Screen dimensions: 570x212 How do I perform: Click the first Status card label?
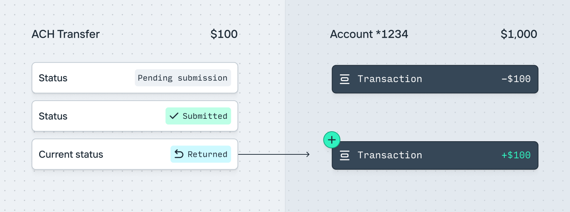53,78
